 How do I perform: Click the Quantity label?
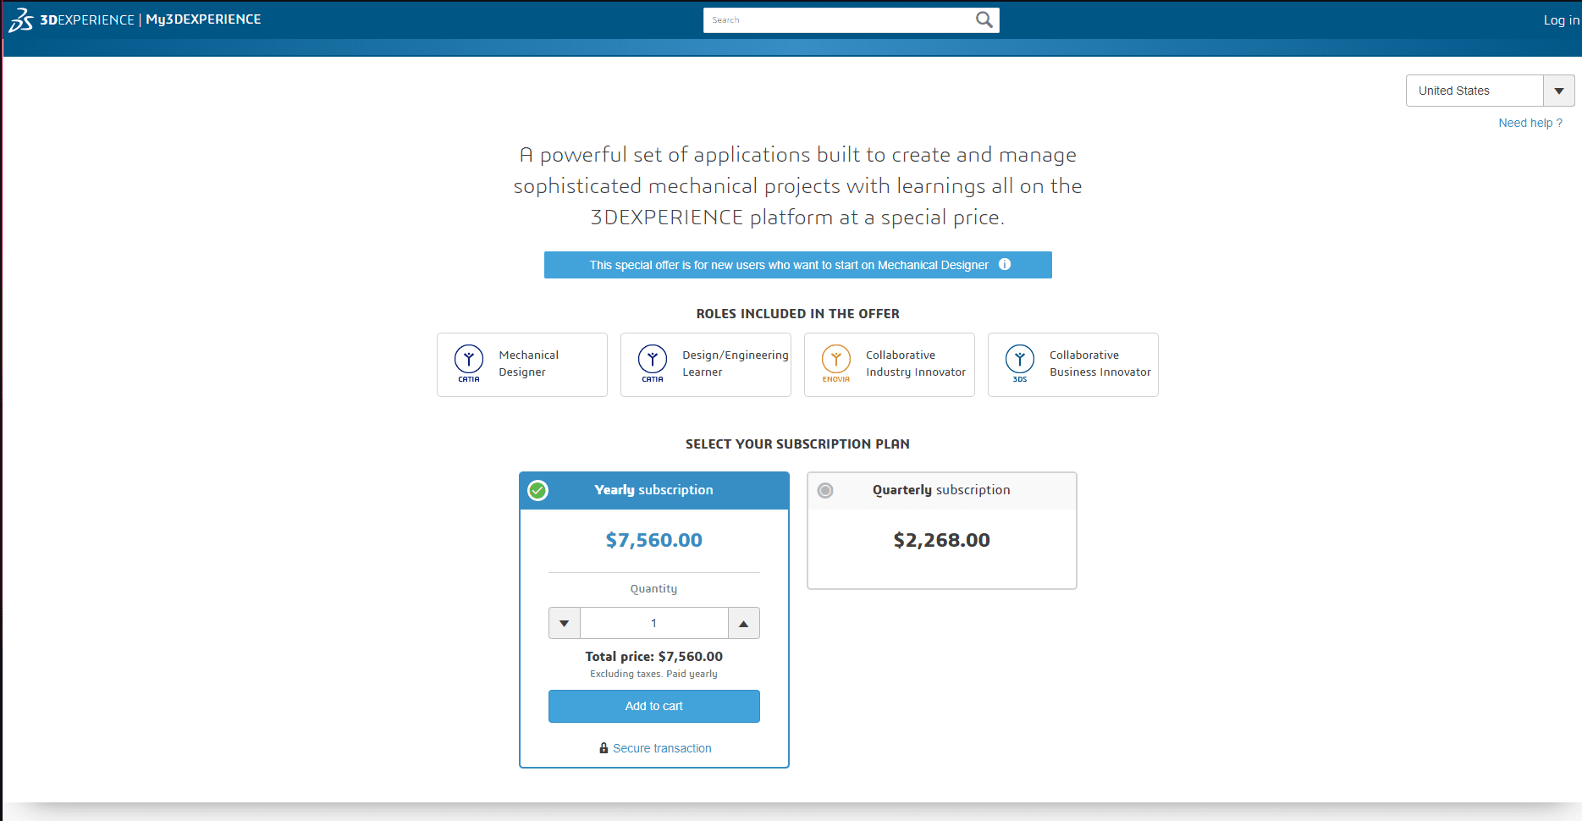coord(654,589)
